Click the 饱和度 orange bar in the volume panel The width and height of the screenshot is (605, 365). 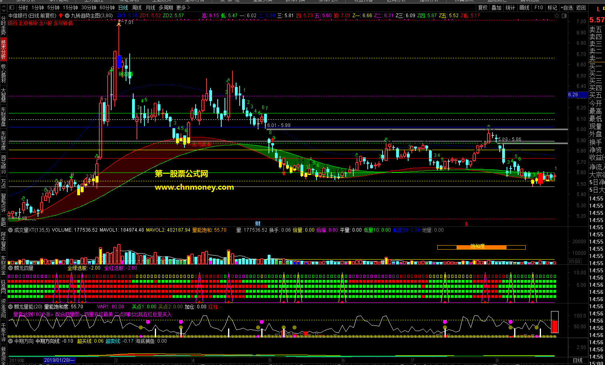click(x=481, y=247)
